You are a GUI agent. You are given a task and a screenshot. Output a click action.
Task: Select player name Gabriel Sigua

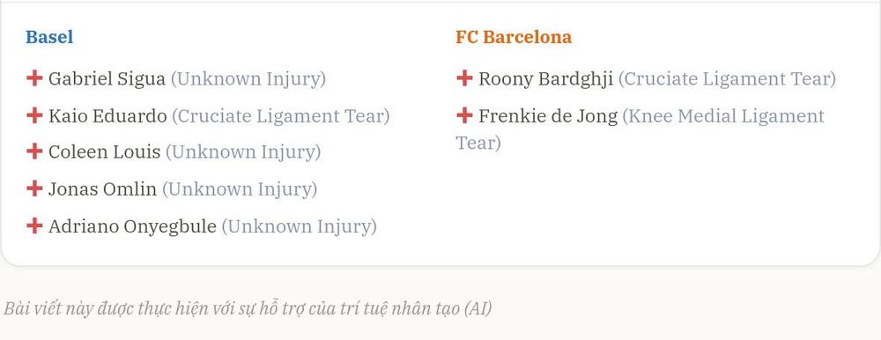pyautogui.click(x=107, y=78)
